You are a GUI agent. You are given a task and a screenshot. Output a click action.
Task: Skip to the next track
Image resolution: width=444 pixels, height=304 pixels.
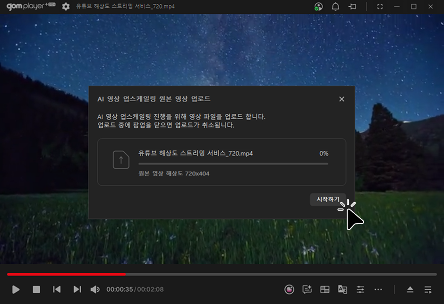(x=77, y=289)
